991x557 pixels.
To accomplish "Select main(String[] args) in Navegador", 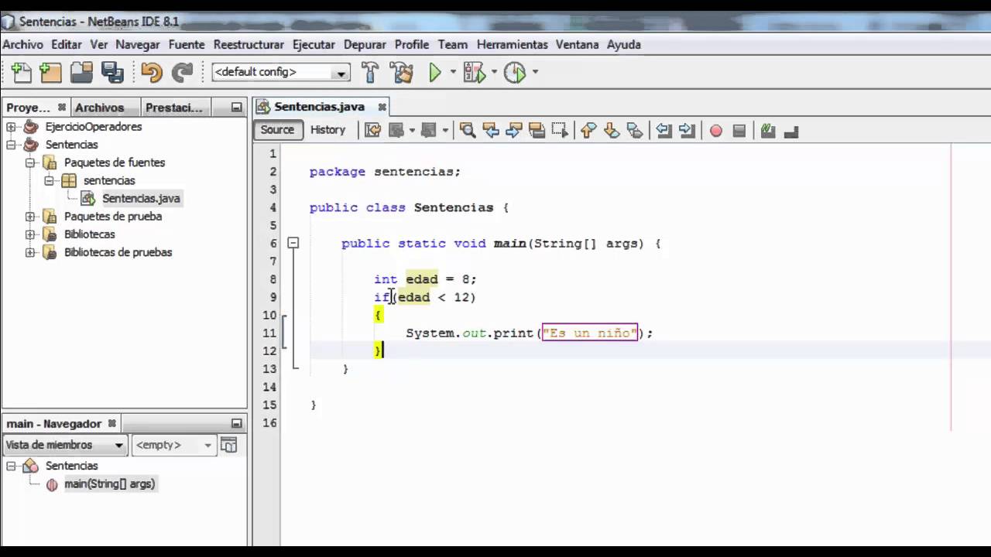I will 109,484.
